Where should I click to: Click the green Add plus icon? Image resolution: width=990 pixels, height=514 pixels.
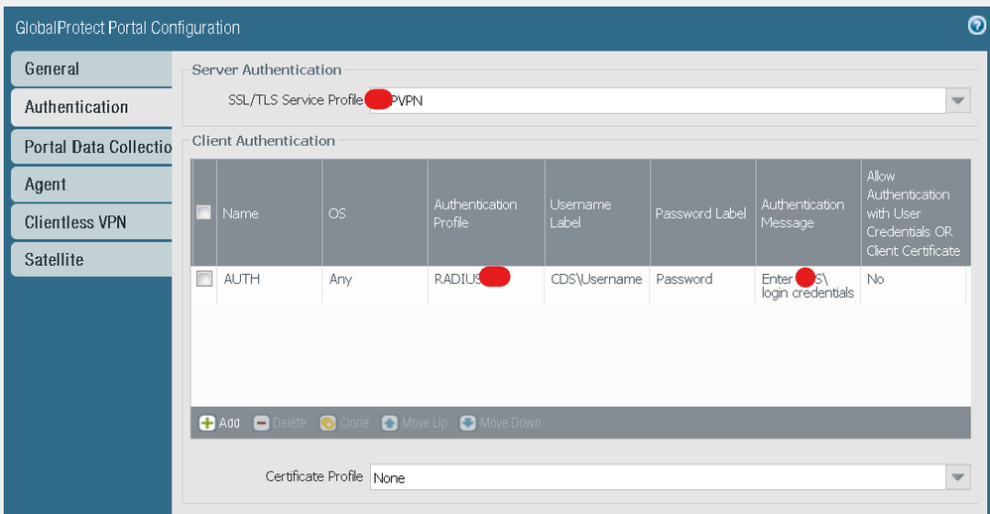[207, 423]
